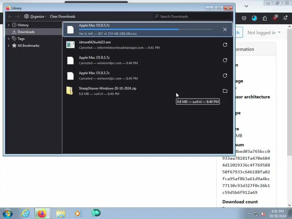Go back in the Library toolbar
Image resolution: width=292 pixels, height=219 pixels.
[10, 17]
